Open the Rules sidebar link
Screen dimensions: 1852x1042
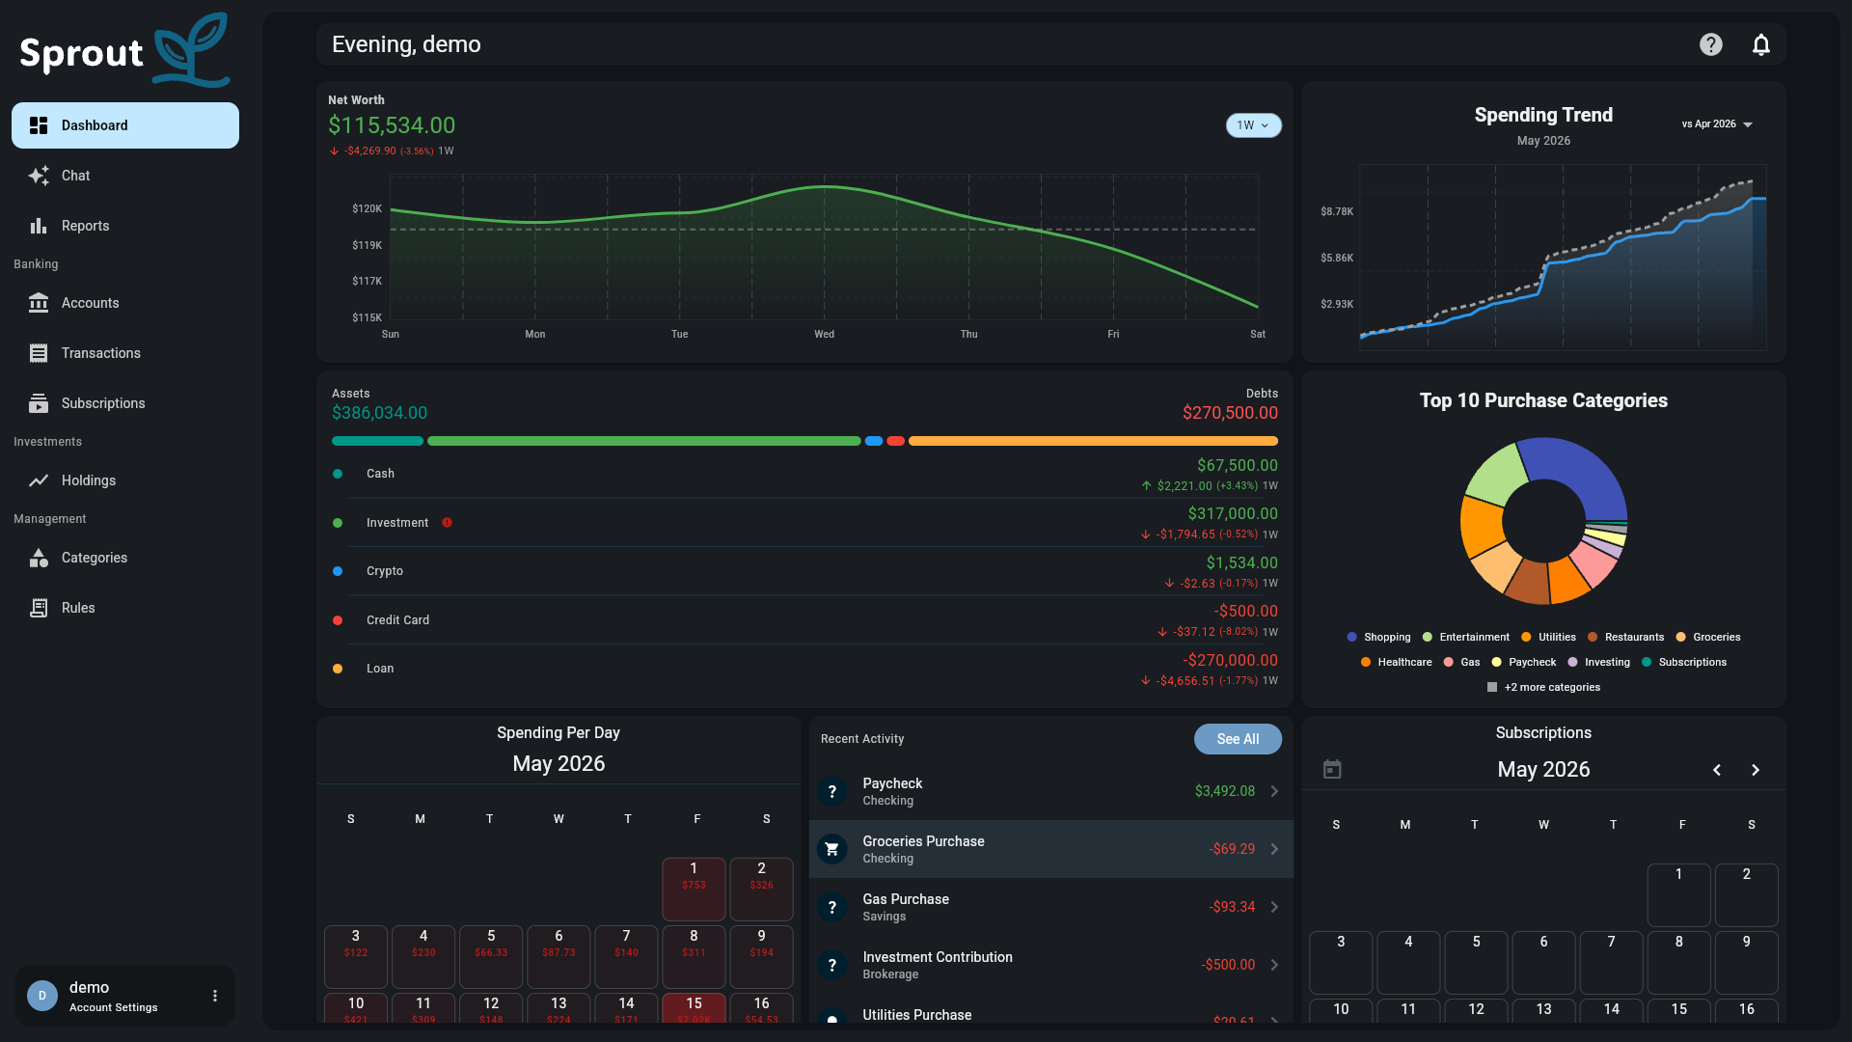tap(125, 608)
